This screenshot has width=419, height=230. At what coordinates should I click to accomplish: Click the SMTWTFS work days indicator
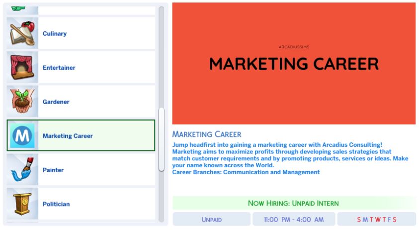click(x=377, y=220)
